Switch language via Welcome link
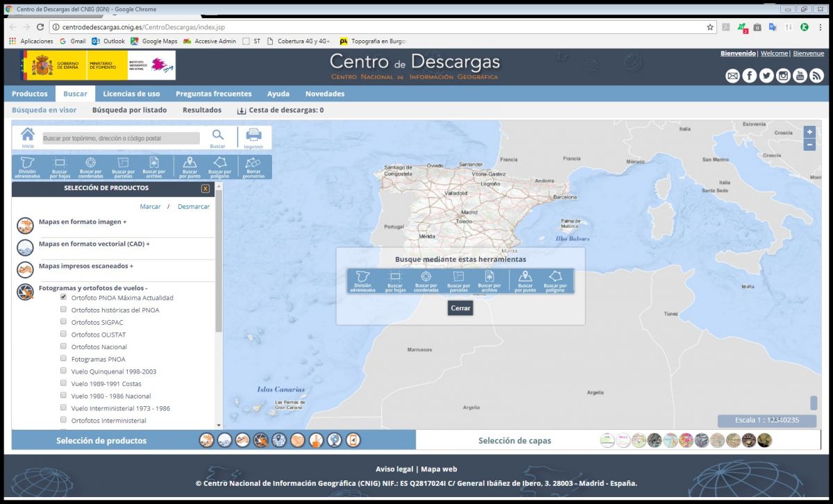 click(x=774, y=53)
